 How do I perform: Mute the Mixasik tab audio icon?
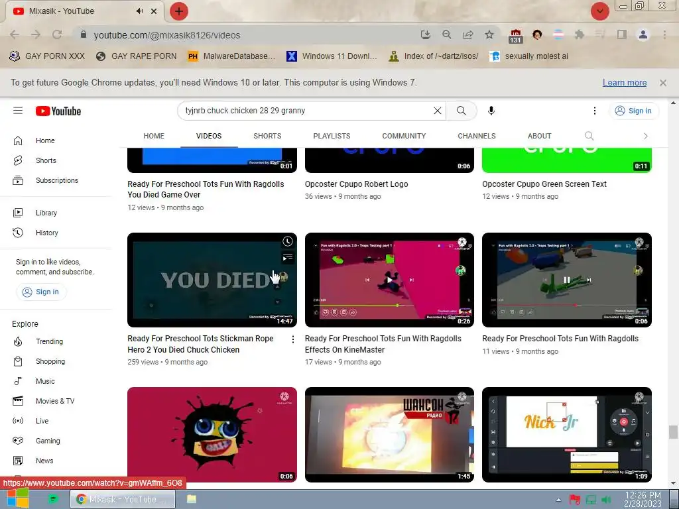pyautogui.click(x=139, y=11)
